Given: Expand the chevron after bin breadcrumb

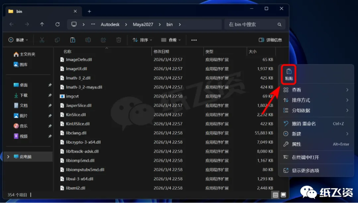Looking at the screenshot, I should 180,25.
